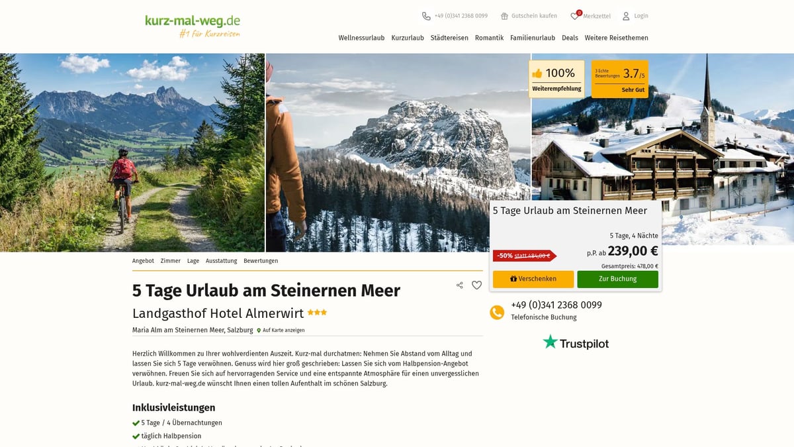Switch to the Bewertungen tab

261,261
